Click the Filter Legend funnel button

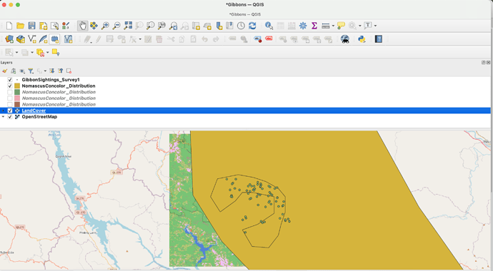[x=31, y=71]
